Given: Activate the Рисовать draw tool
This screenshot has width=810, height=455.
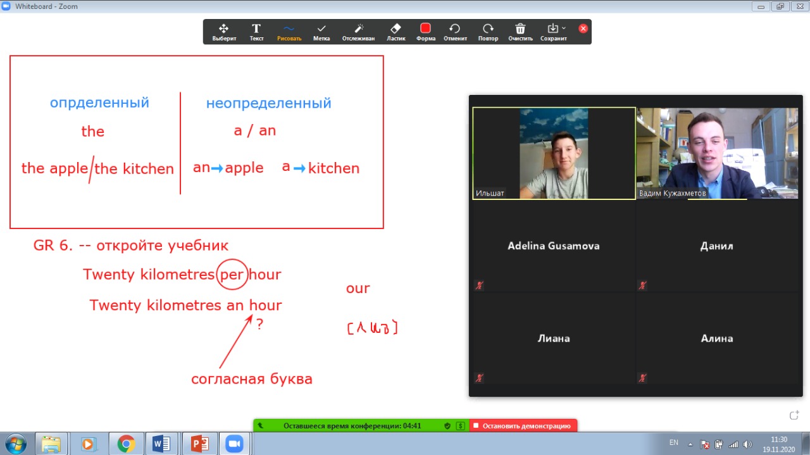Looking at the screenshot, I should [289, 32].
